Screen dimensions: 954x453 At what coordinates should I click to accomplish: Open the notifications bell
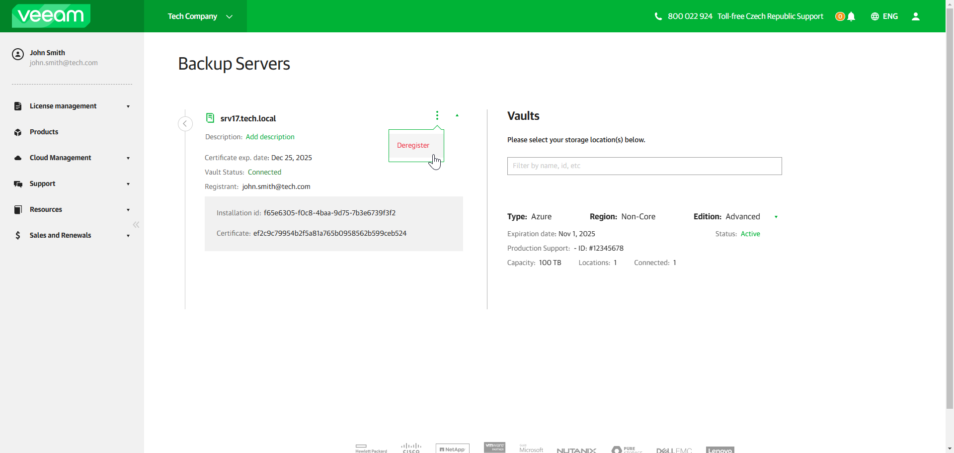[851, 16]
